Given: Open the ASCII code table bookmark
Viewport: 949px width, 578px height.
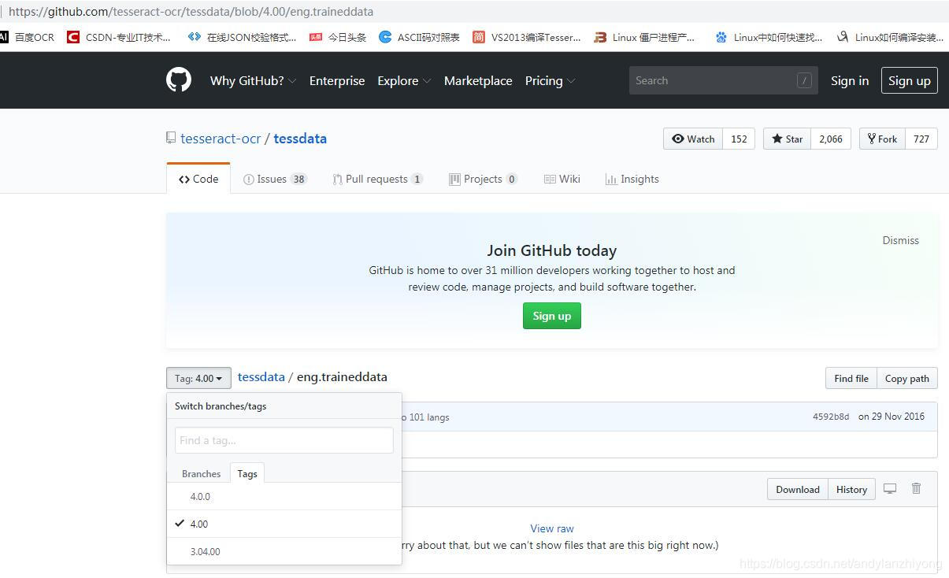Looking at the screenshot, I should pos(420,37).
